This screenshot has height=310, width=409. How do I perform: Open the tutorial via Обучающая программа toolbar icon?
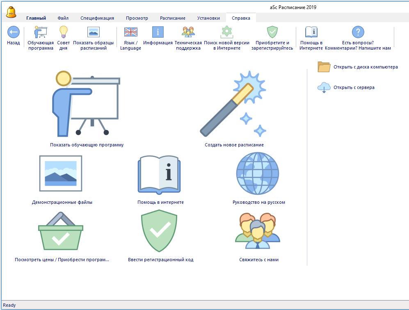(x=40, y=32)
